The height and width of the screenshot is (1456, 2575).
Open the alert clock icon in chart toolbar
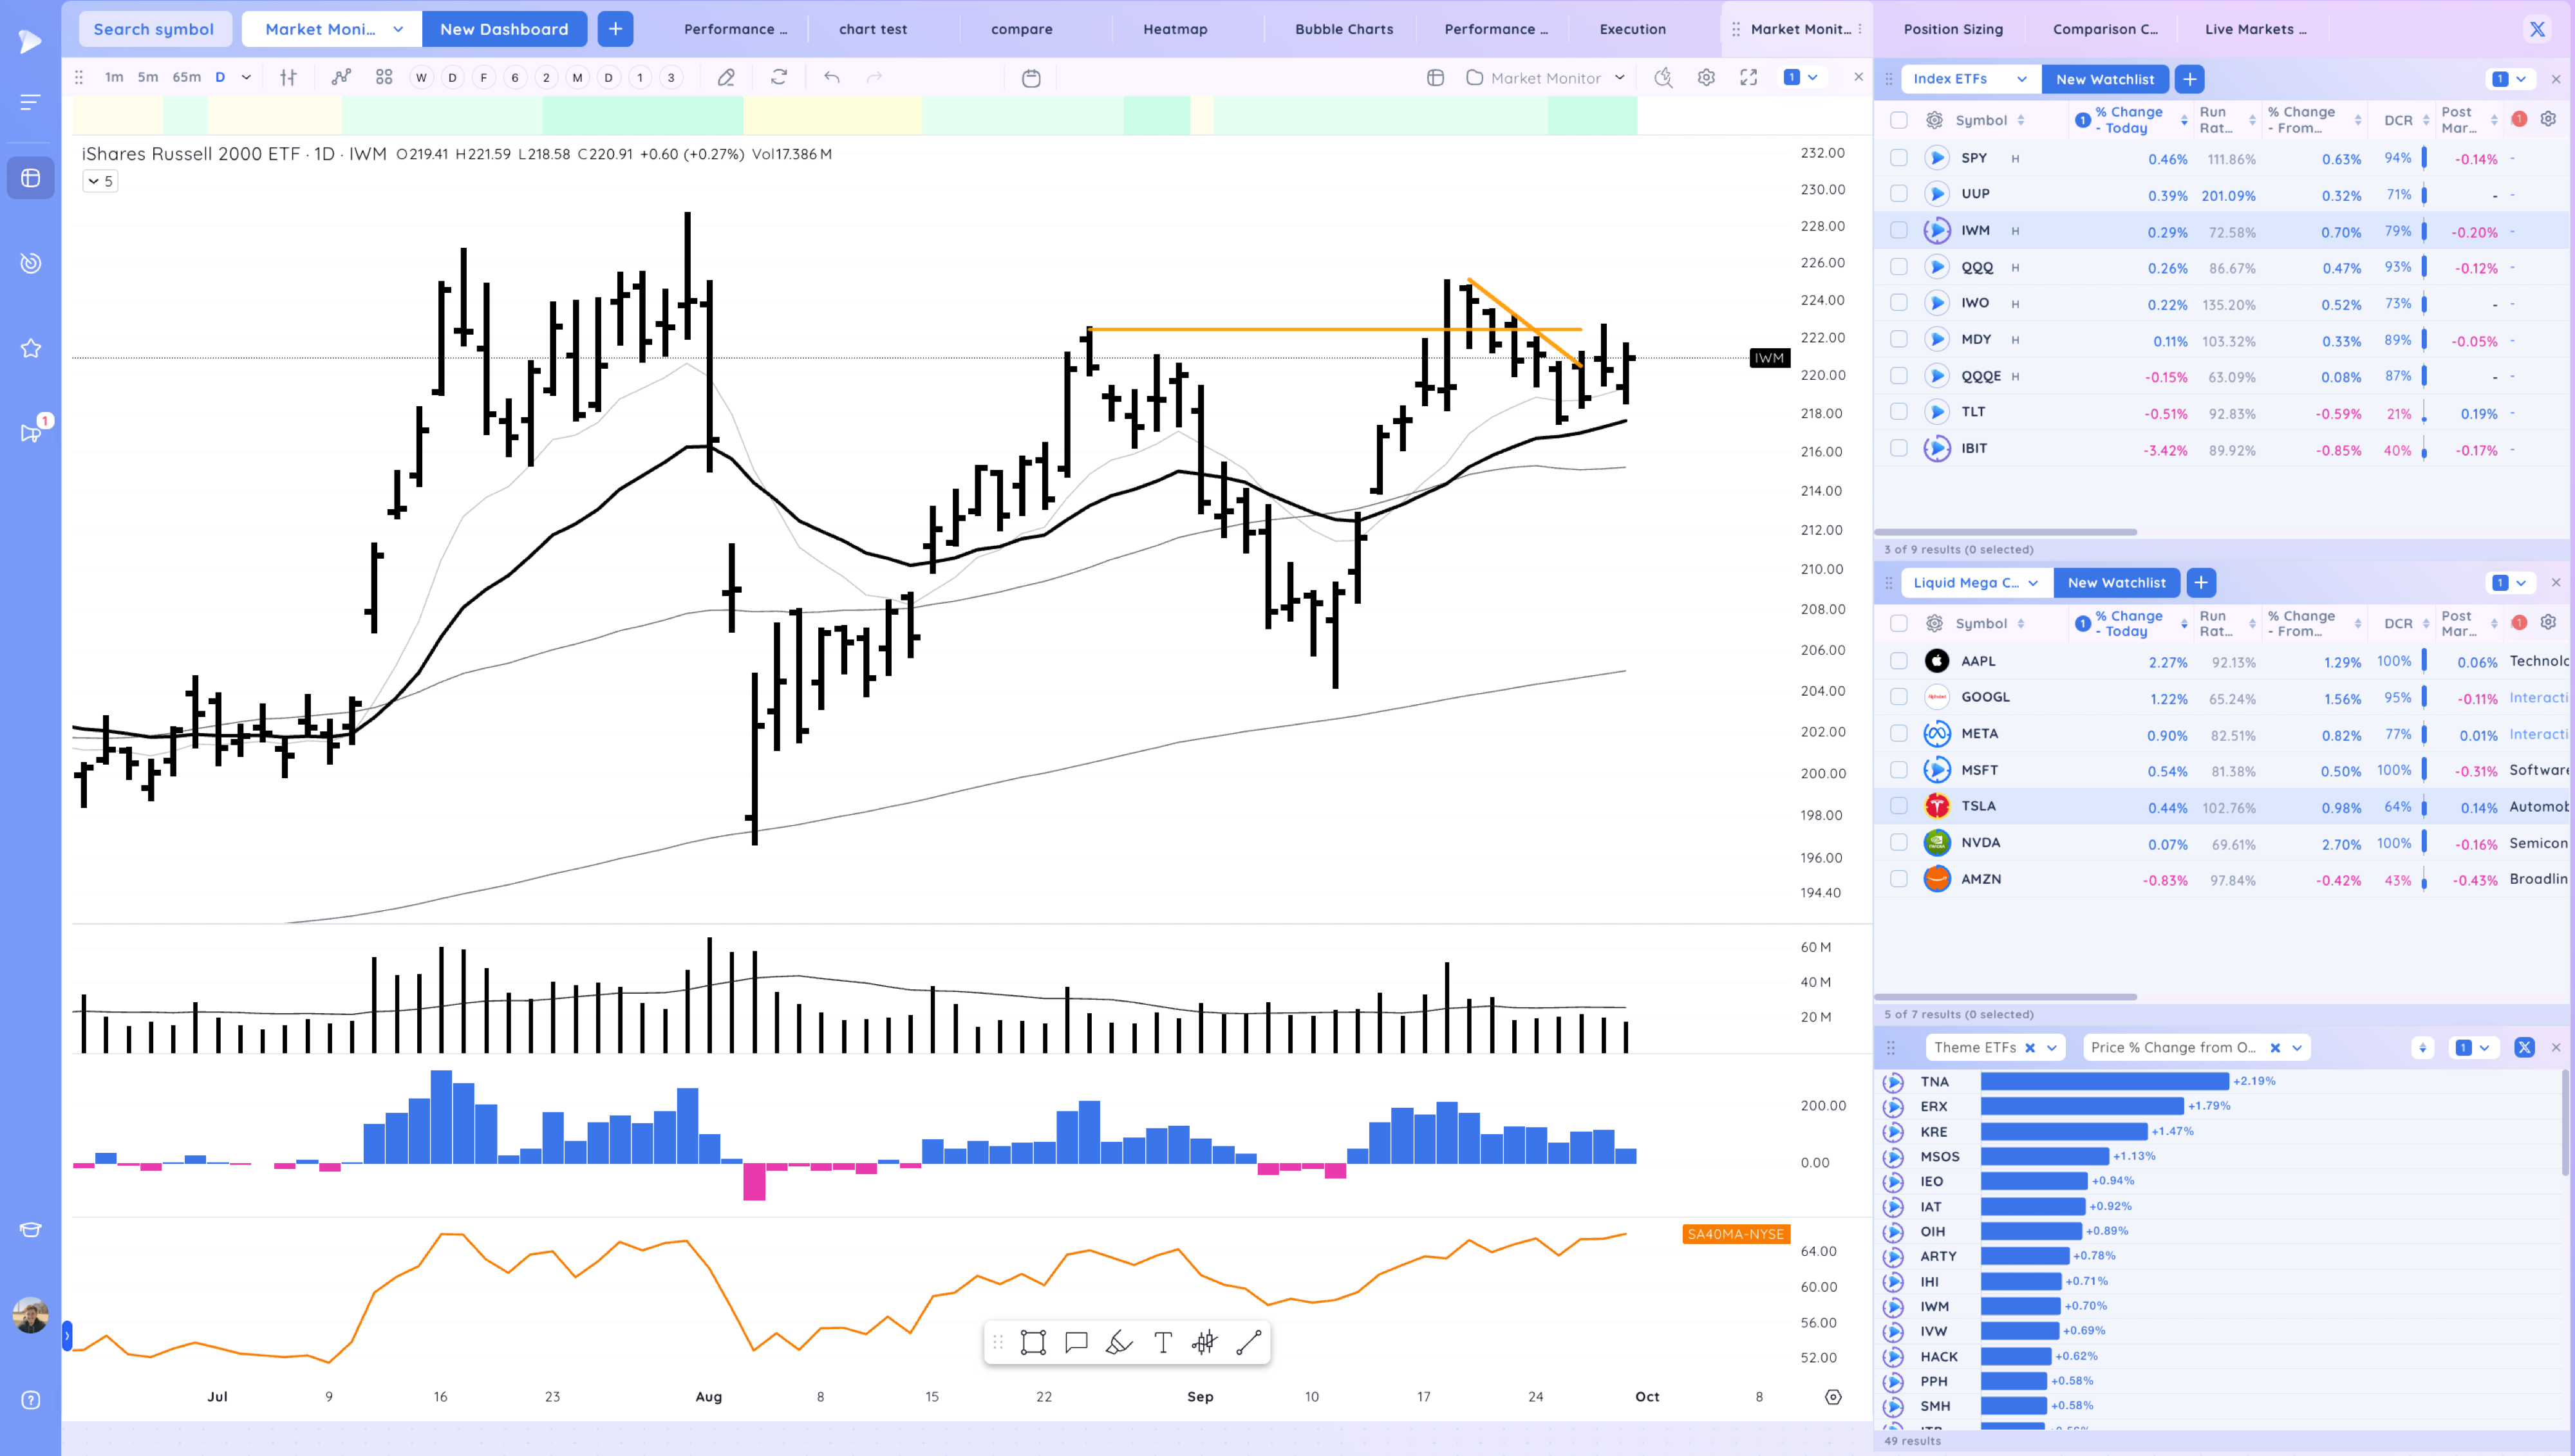click(x=1663, y=77)
